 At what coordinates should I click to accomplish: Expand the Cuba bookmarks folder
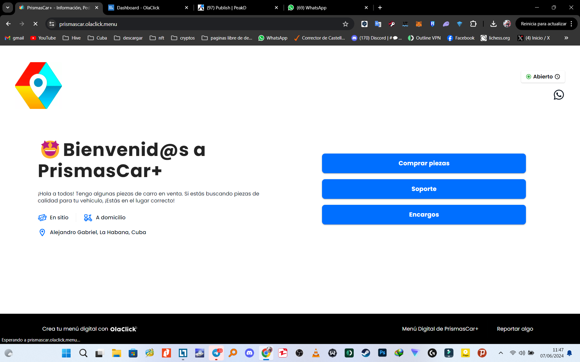pos(97,38)
